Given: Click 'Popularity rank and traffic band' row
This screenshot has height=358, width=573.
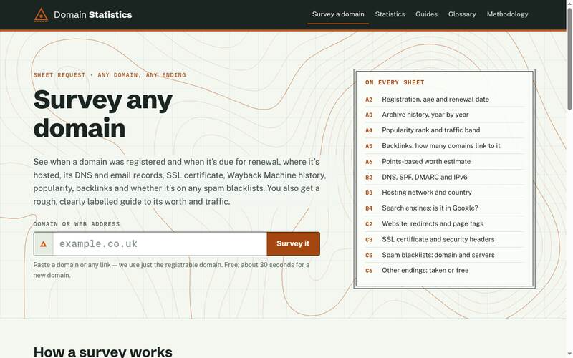Looking at the screenshot, I should pos(444,130).
